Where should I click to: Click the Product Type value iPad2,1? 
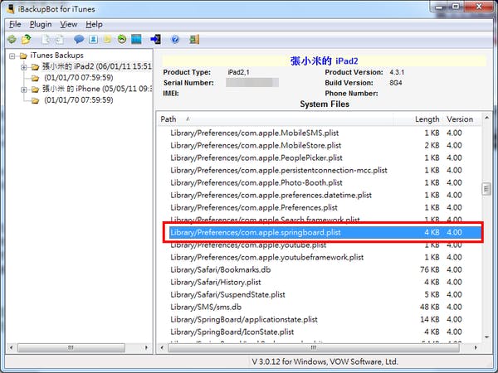pyautogui.click(x=238, y=72)
